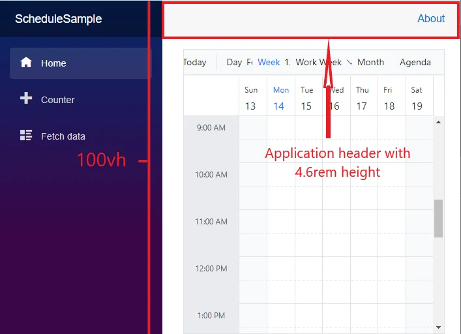Click scheduler scrollbar down arrow
This screenshot has width=461, height=334.
pyautogui.click(x=438, y=327)
